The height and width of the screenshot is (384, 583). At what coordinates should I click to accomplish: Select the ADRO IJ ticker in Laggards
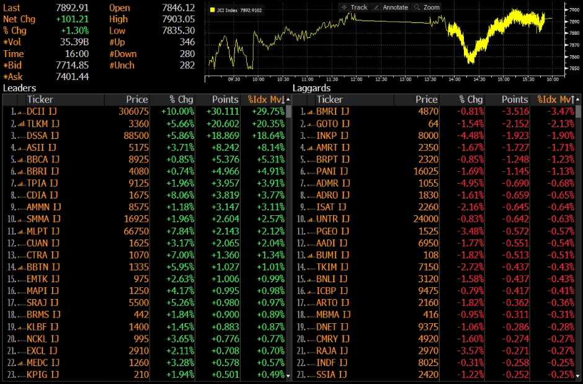(x=333, y=195)
